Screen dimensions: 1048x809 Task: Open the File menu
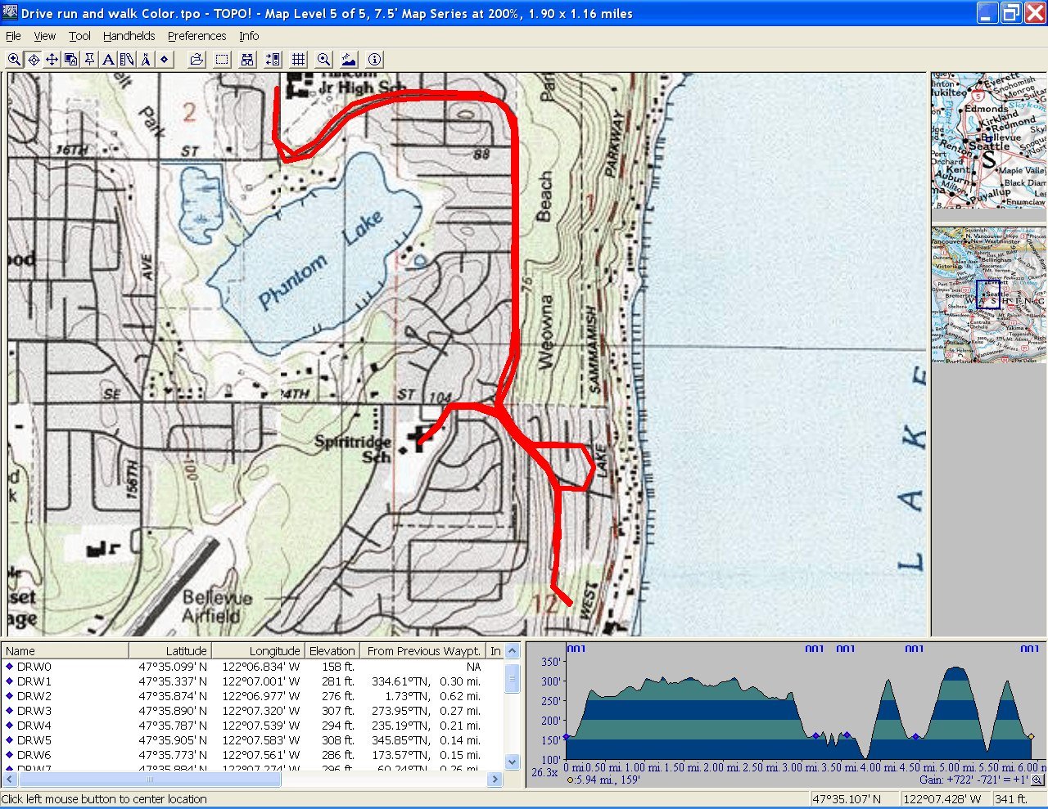tap(13, 36)
